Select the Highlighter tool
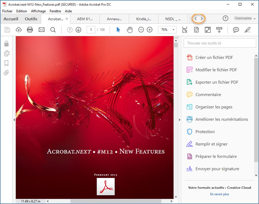Screen dimensions: 259x204 pos(247,29)
